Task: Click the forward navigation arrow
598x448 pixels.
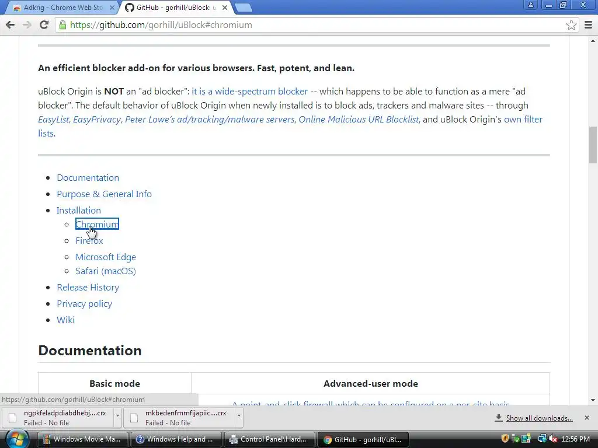Action: pos(27,25)
